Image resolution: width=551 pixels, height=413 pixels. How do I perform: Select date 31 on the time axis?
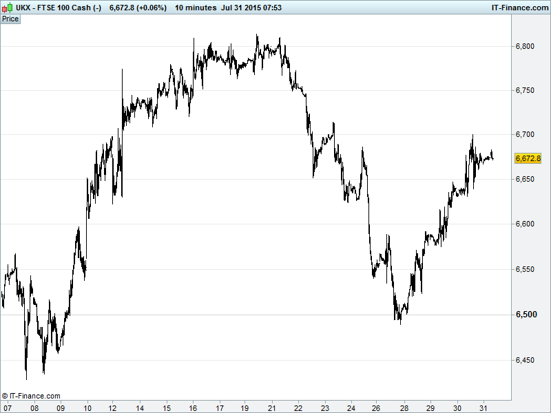click(483, 407)
